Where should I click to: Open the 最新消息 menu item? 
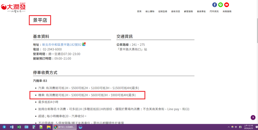(176, 12)
